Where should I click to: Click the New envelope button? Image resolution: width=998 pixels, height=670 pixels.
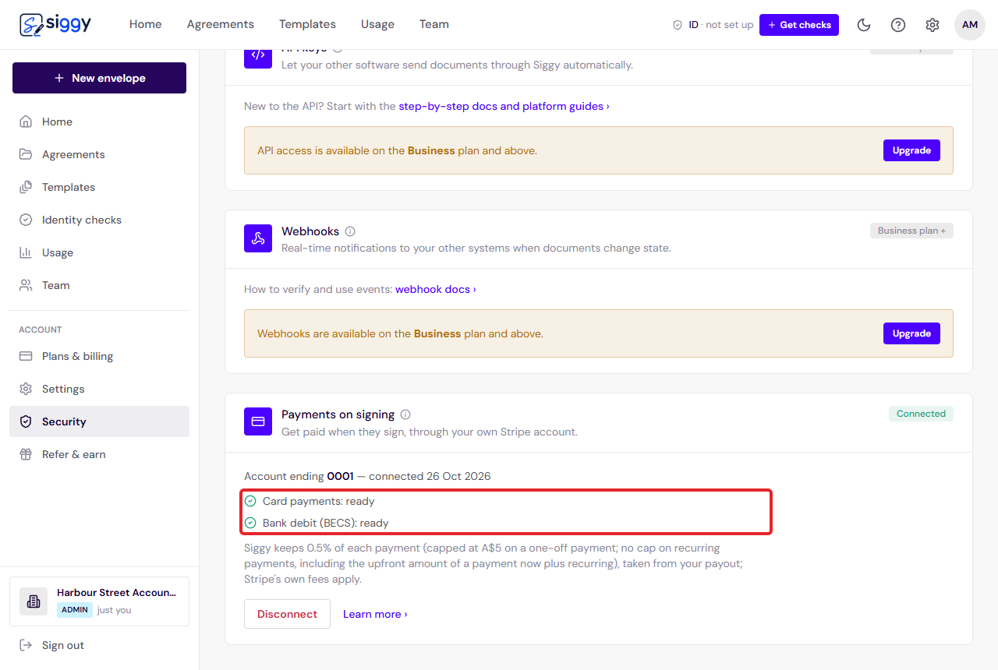click(x=99, y=78)
